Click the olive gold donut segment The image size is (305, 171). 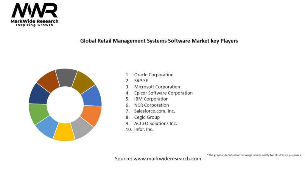tap(84, 82)
